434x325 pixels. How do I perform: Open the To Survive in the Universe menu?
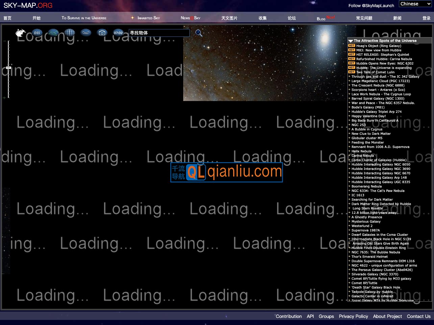pyautogui.click(x=84, y=18)
